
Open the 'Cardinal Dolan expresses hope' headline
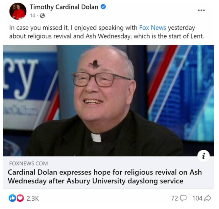105,176
